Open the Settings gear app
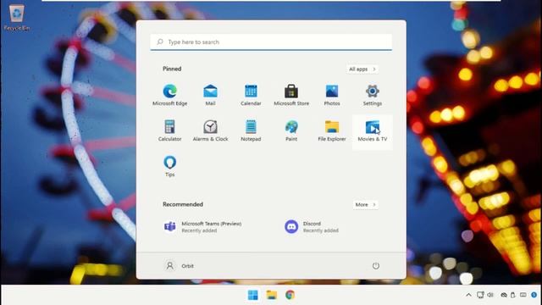Screen dimensions: 542x305 pos(373,95)
